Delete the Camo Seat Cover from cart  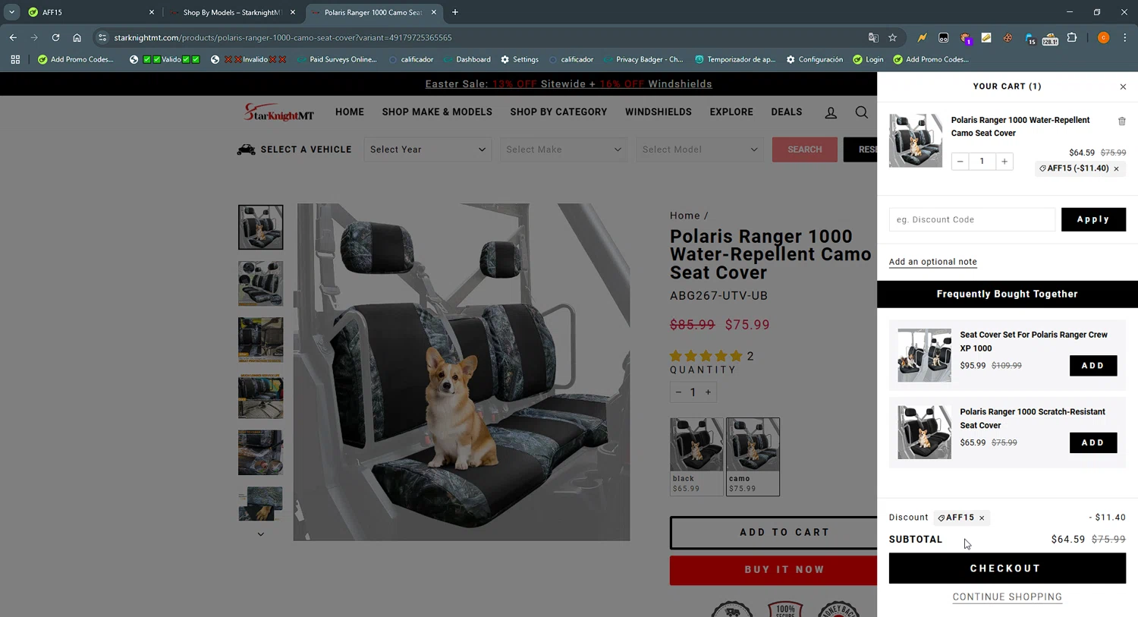[x=1121, y=121]
